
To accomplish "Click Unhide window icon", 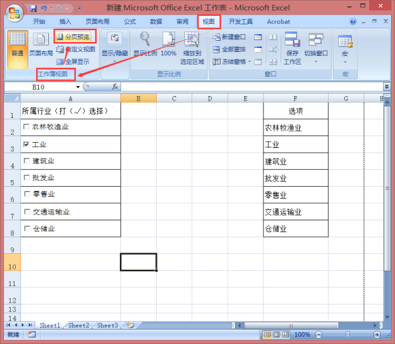I will coord(258,61).
